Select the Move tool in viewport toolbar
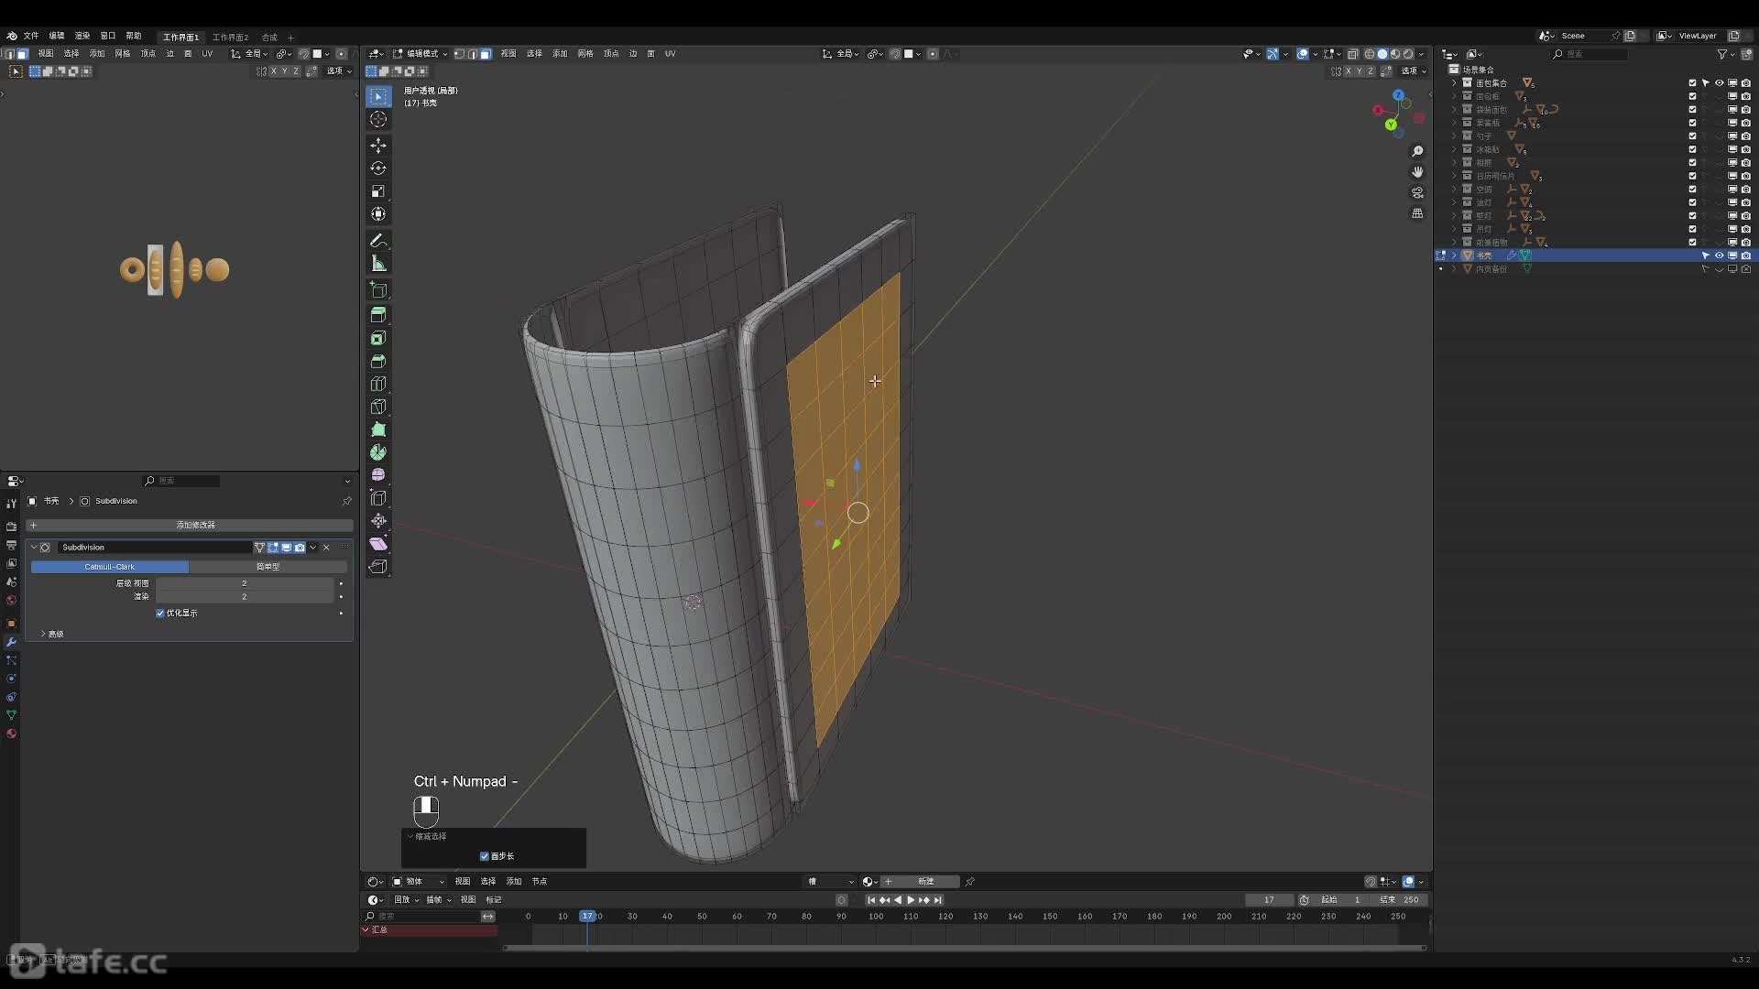Image resolution: width=1759 pixels, height=989 pixels. pyautogui.click(x=378, y=146)
